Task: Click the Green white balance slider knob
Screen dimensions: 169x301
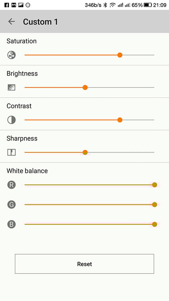Action: pyautogui.click(x=155, y=205)
